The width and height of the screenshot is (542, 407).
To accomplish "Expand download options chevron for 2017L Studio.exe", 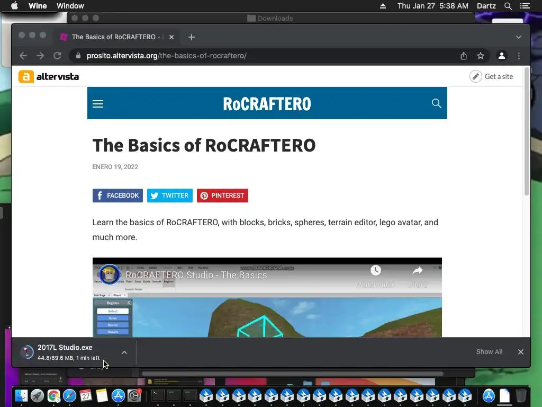I will pyautogui.click(x=124, y=352).
